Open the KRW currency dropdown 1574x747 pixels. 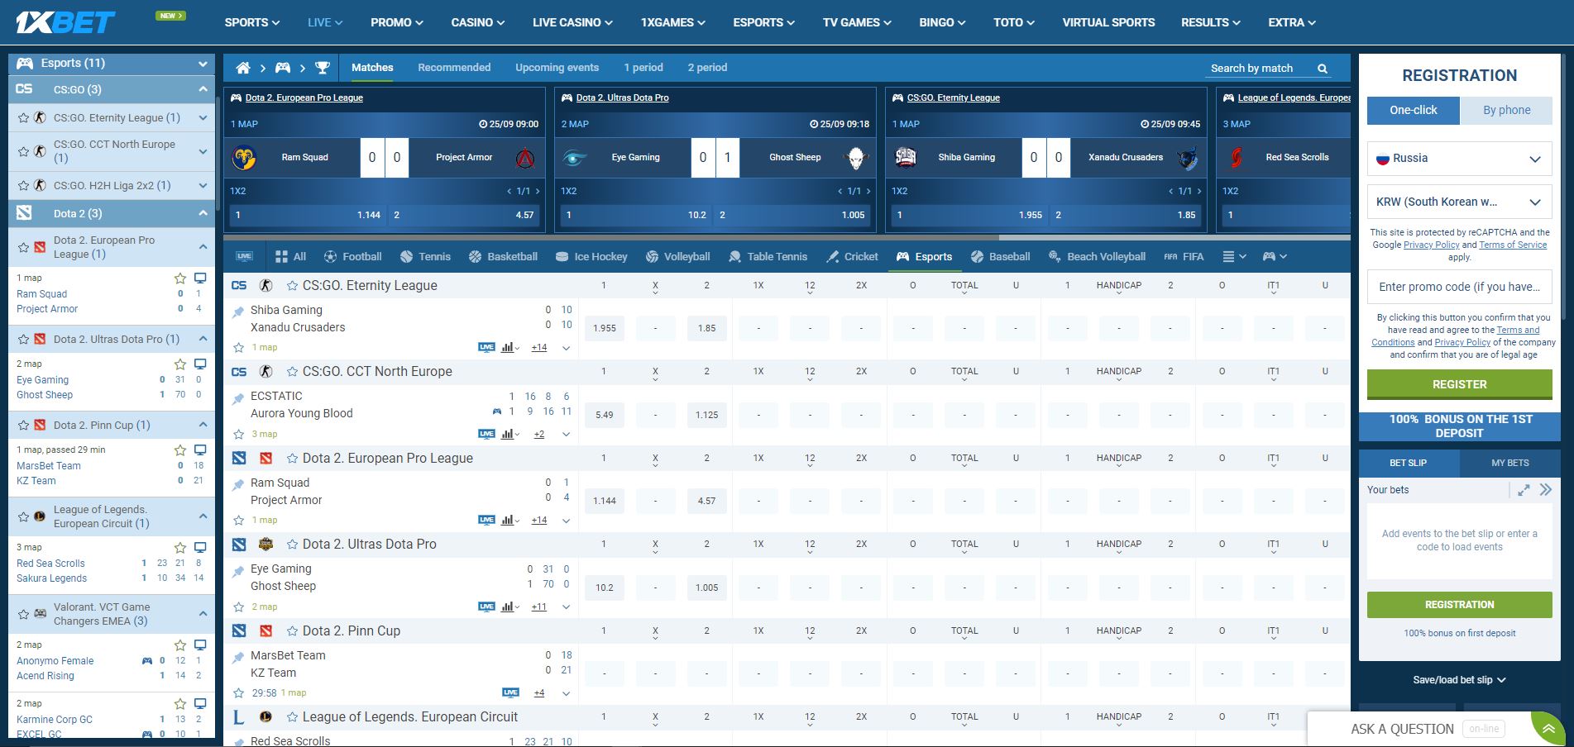click(x=1459, y=202)
